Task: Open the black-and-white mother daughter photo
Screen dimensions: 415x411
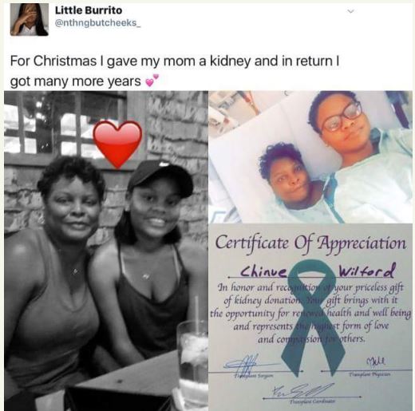Action: coord(106,251)
